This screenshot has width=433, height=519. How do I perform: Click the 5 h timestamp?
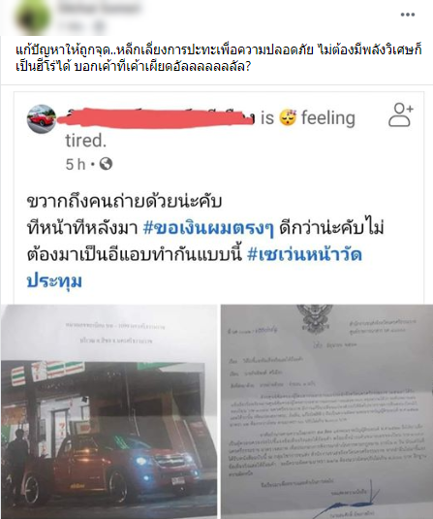click(x=76, y=164)
